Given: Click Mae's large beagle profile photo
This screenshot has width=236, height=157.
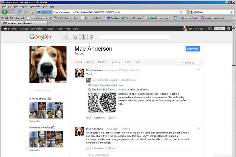Looking at the screenshot, I should click(x=48, y=65).
